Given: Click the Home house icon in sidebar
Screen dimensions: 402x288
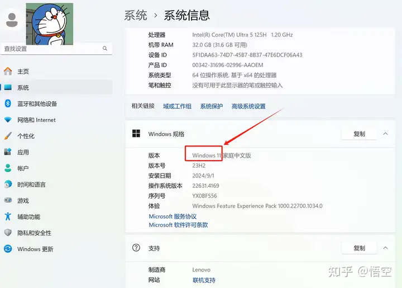Looking at the screenshot, I should [8, 71].
